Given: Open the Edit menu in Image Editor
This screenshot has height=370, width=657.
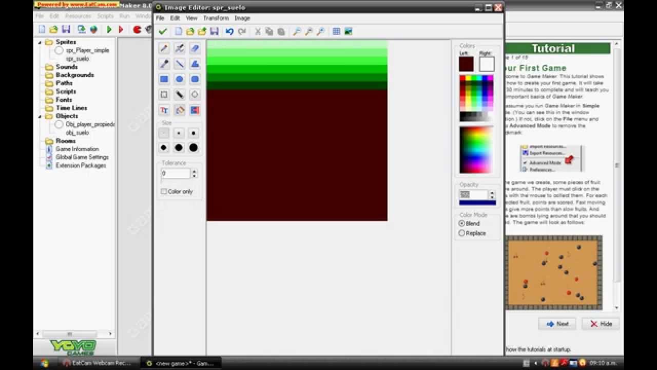Looking at the screenshot, I should pyautogui.click(x=175, y=18).
